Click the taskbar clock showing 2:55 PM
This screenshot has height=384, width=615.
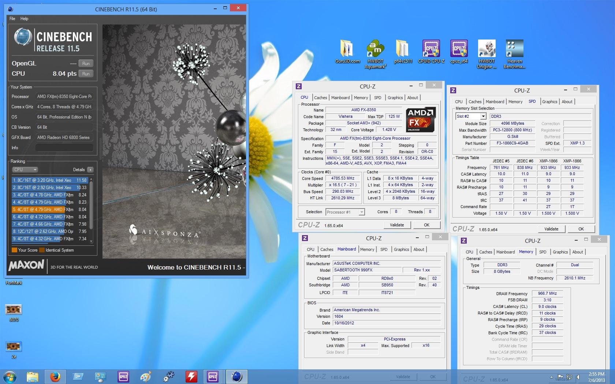(596, 377)
